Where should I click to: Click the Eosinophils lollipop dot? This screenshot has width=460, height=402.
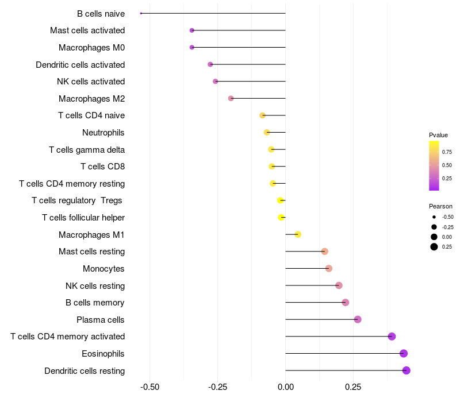click(404, 354)
